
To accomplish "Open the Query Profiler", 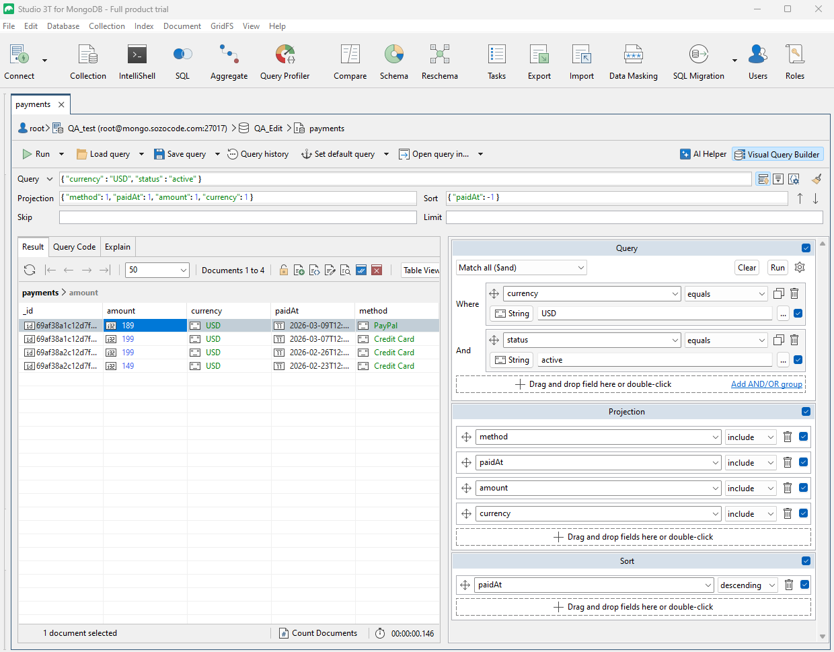I will 285,62.
